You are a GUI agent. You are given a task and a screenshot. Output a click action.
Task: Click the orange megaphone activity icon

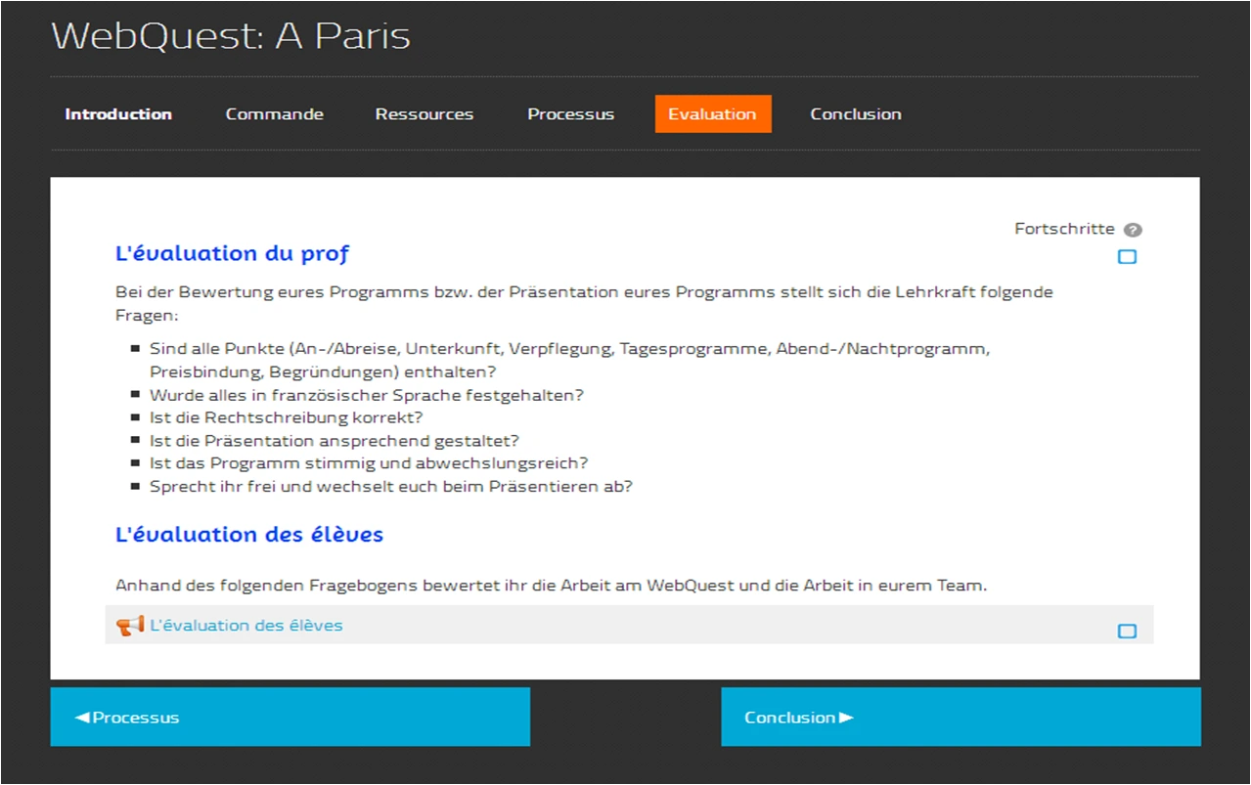[x=129, y=626]
